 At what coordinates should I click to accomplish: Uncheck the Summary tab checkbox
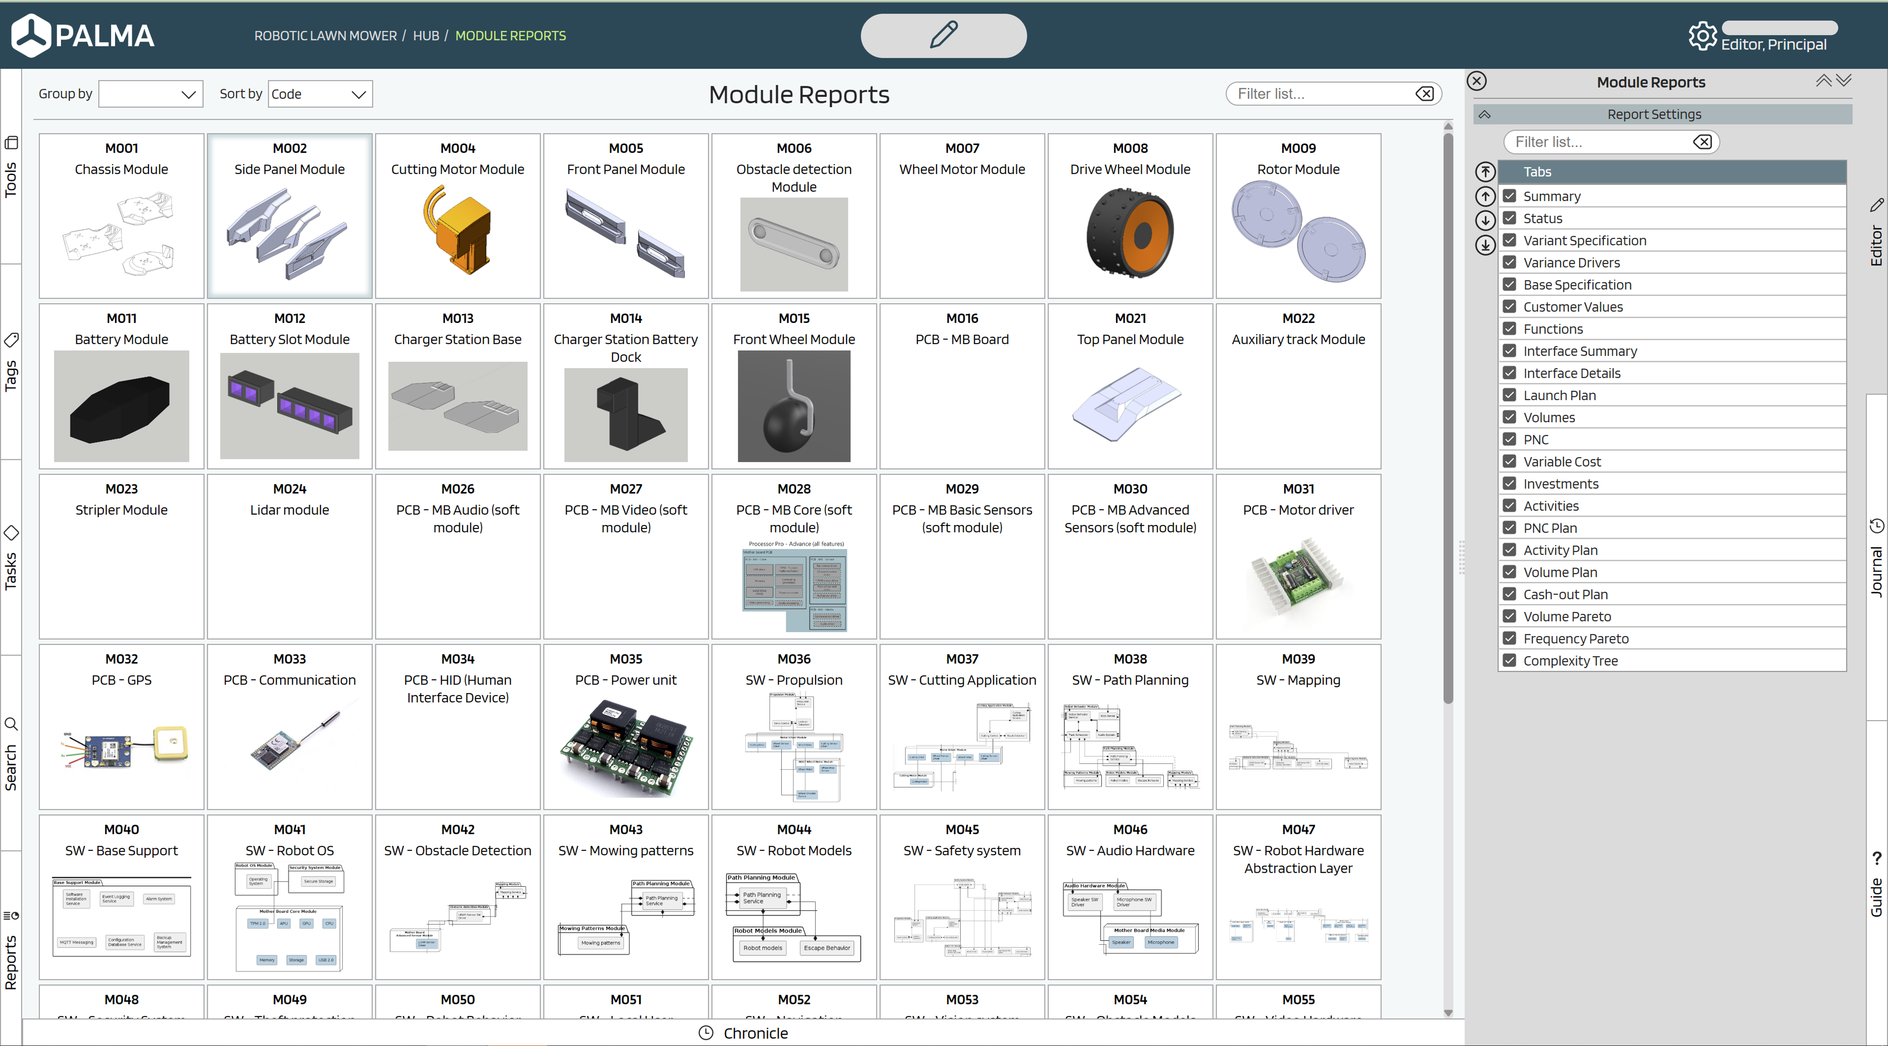[x=1510, y=196]
